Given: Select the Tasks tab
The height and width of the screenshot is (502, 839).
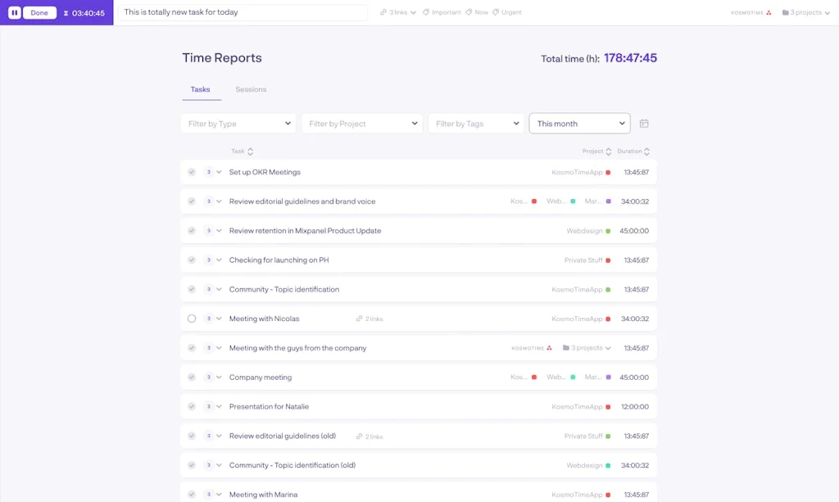Looking at the screenshot, I should pyautogui.click(x=201, y=89).
